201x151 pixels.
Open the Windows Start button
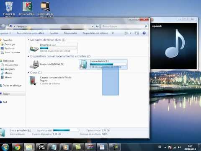(x=5, y=147)
